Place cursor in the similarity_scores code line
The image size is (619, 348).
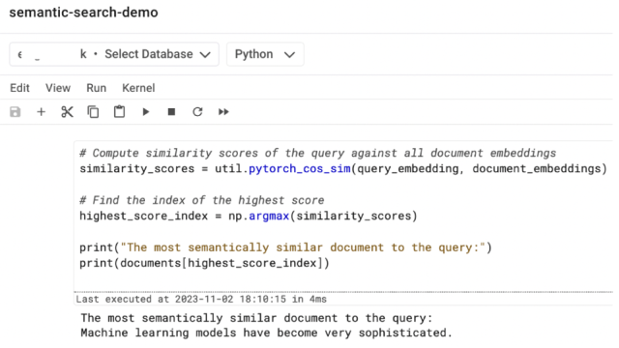[343, 169]
